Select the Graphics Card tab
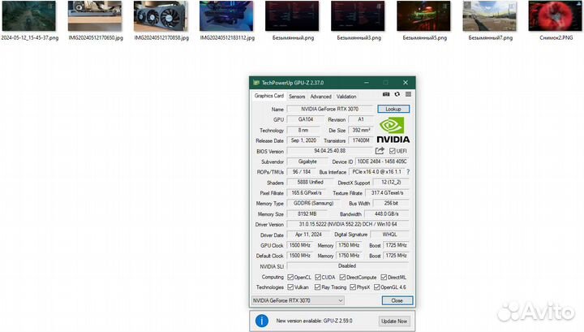 tap(269, 96)
